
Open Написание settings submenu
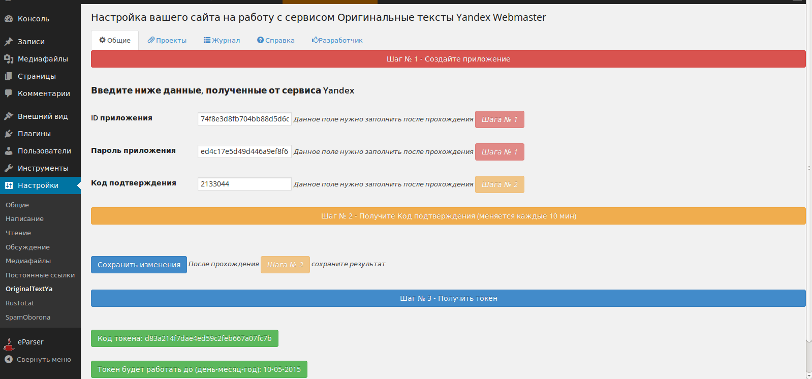tap(24, 218)
